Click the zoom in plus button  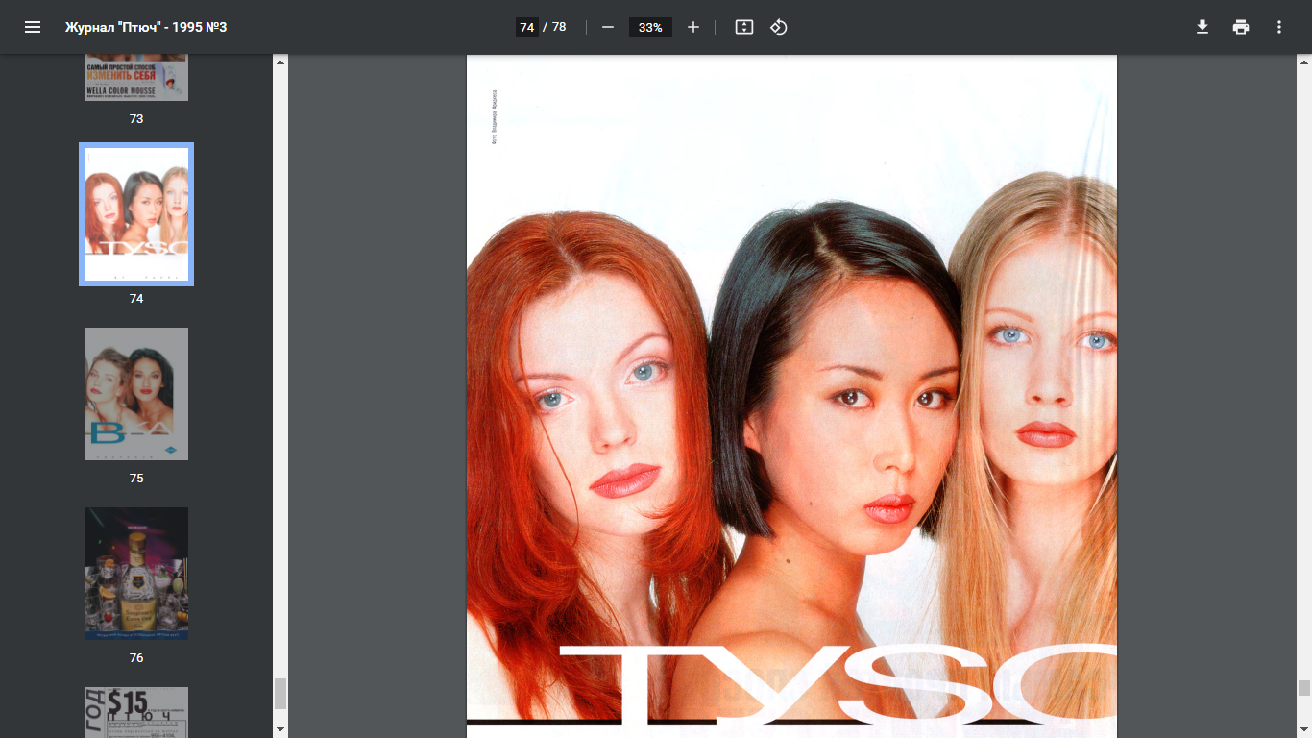pyautogui.click(x=693, y=27)
